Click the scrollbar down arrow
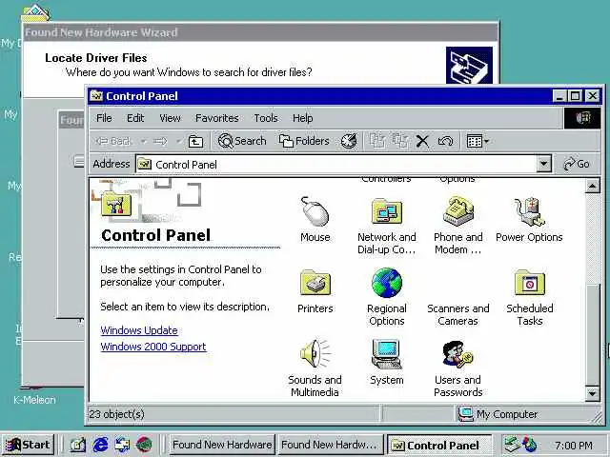 [592, 393]
